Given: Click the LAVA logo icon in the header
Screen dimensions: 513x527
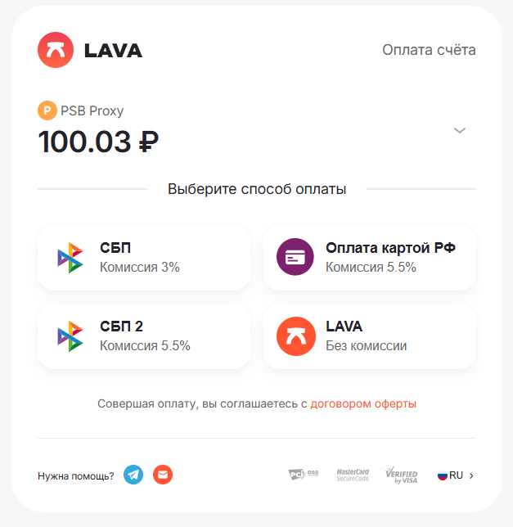Looking at the screenshot, I should point(56,50).
